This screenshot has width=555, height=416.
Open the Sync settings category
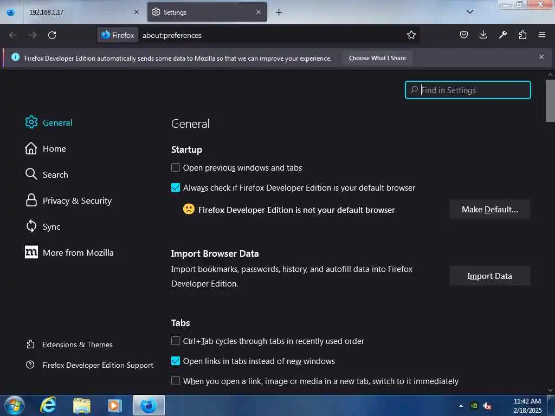click(x=43, y=226)
